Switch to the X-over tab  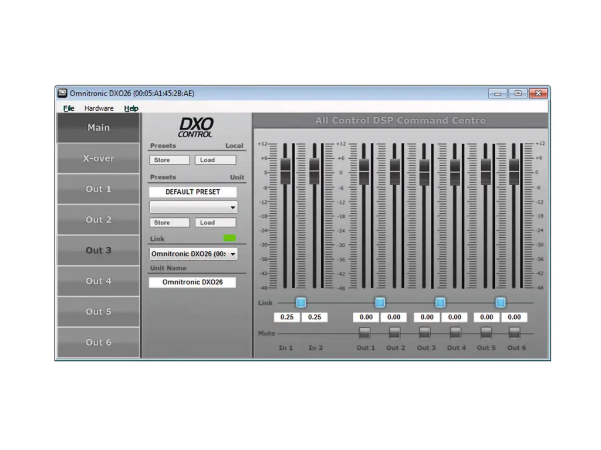pos(98,159)
